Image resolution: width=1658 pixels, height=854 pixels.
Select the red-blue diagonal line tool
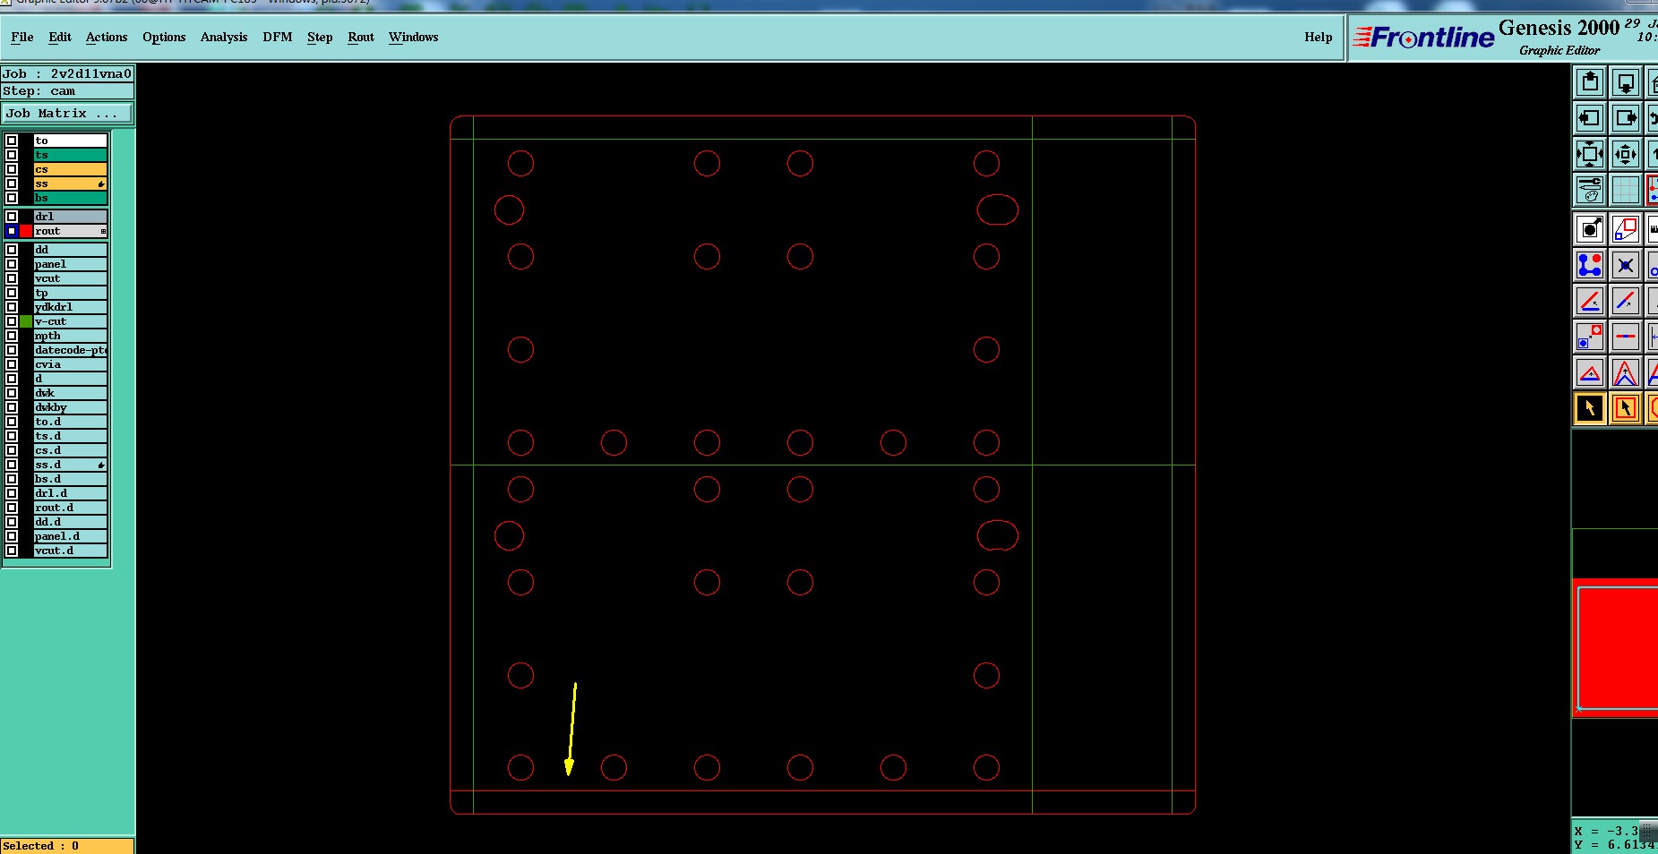point(1626,301)
